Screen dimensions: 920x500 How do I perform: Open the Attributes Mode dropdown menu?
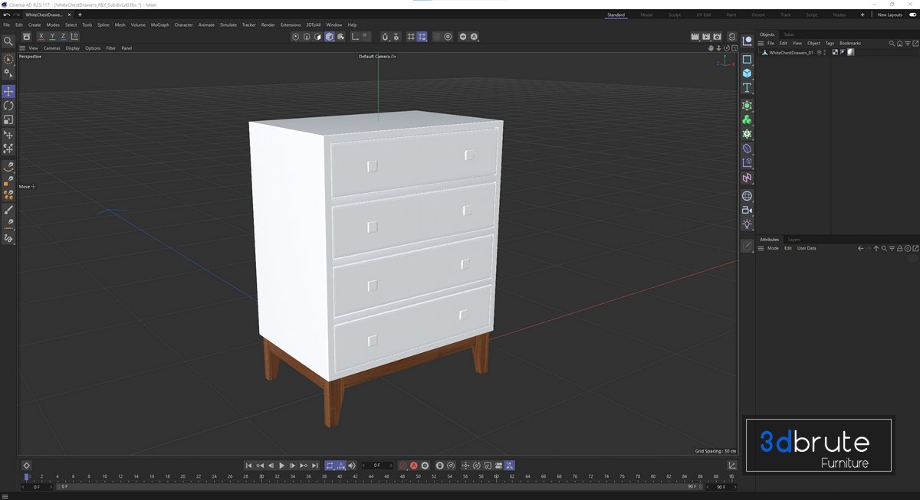[773, 248]
